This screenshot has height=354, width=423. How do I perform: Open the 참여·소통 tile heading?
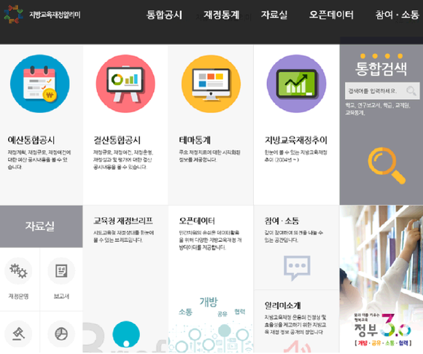pyautogui.click(x=282, y=221)
